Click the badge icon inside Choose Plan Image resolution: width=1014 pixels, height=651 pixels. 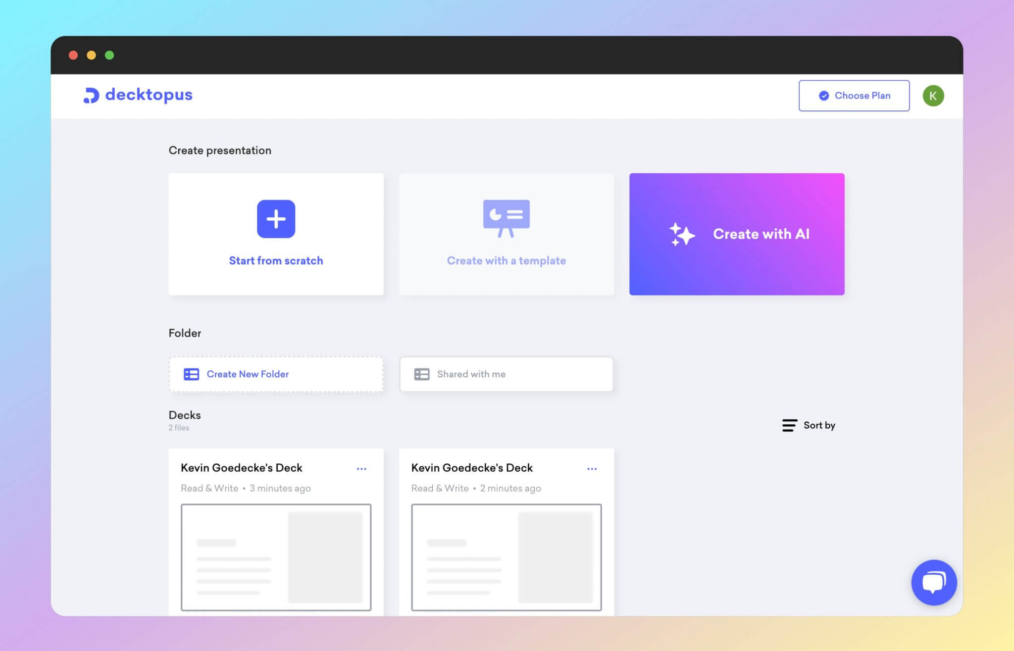click(823, 96)
